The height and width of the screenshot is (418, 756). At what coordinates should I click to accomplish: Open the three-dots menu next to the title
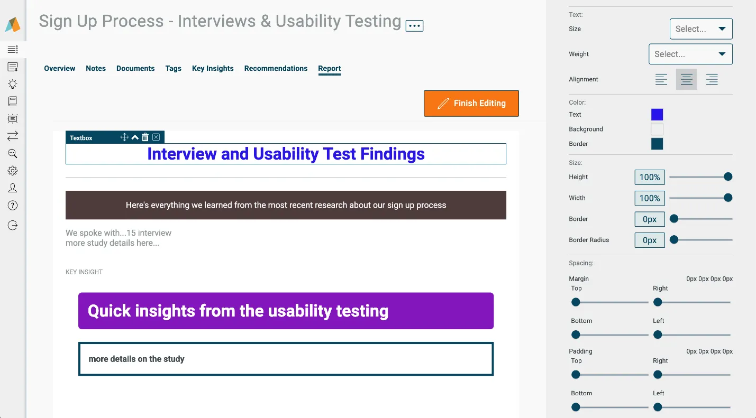coord(414,25)
